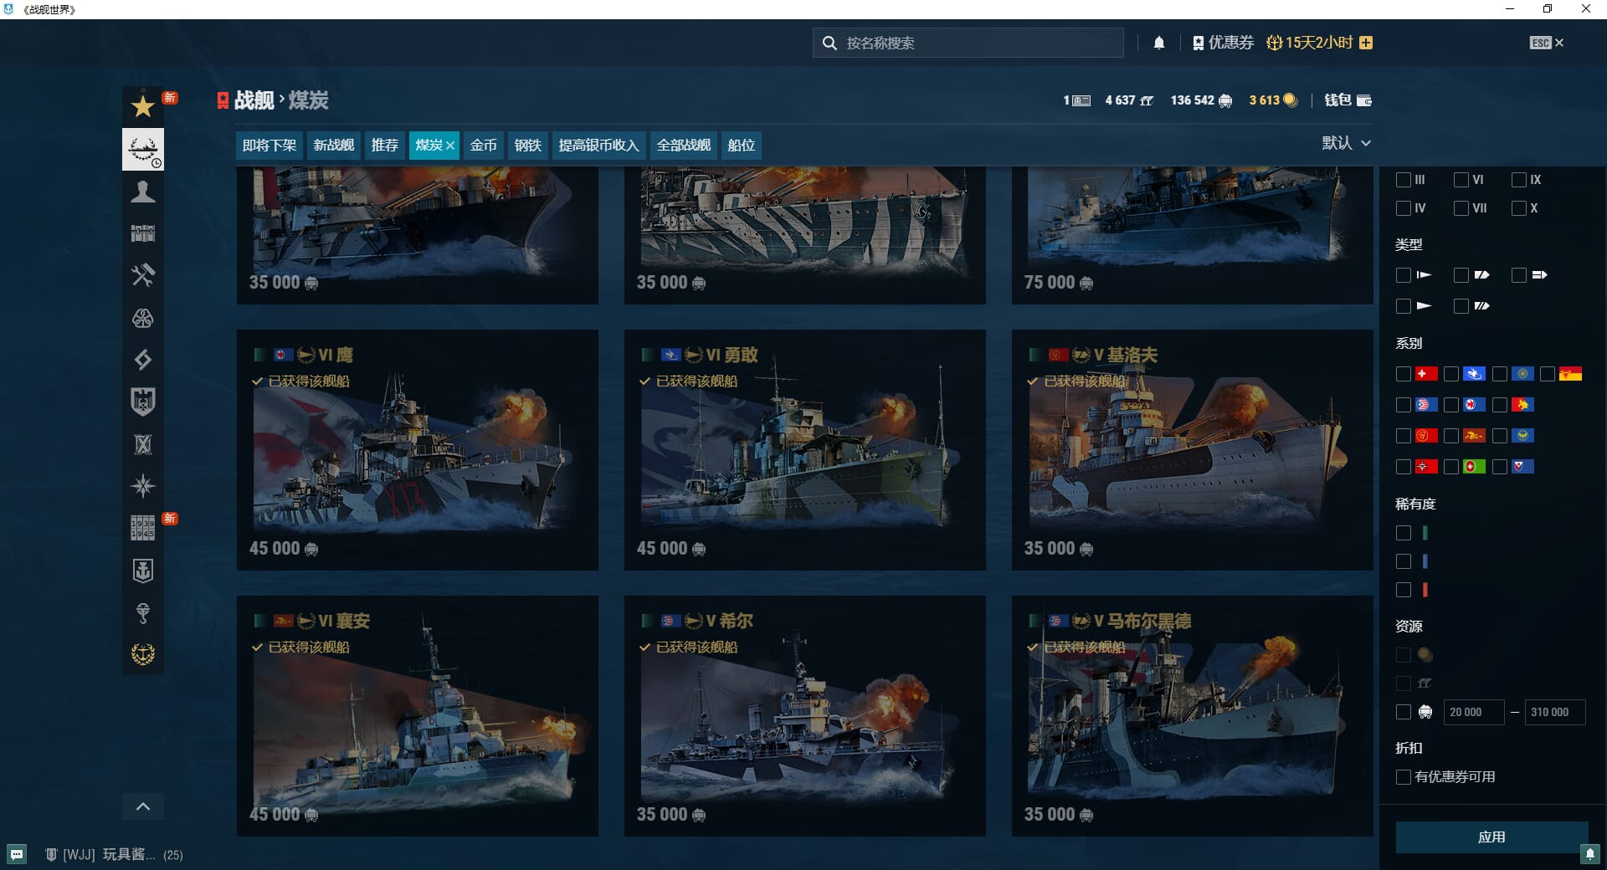Open the chat icon at bottom left
Screen dimensions: 1607x870
coord(17,854)
